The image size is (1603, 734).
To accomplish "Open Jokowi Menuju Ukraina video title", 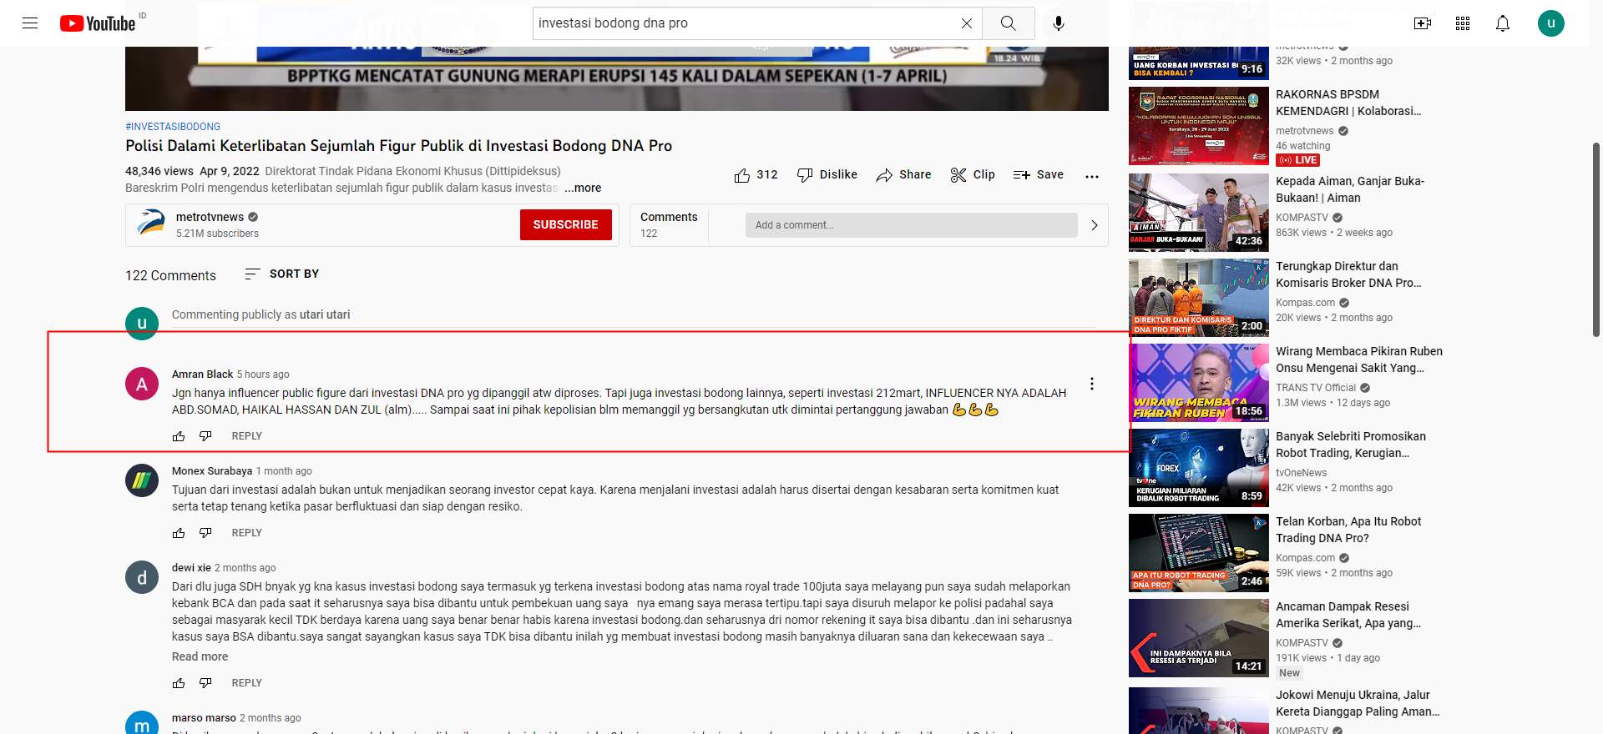I will click(x=1358, y=703).
